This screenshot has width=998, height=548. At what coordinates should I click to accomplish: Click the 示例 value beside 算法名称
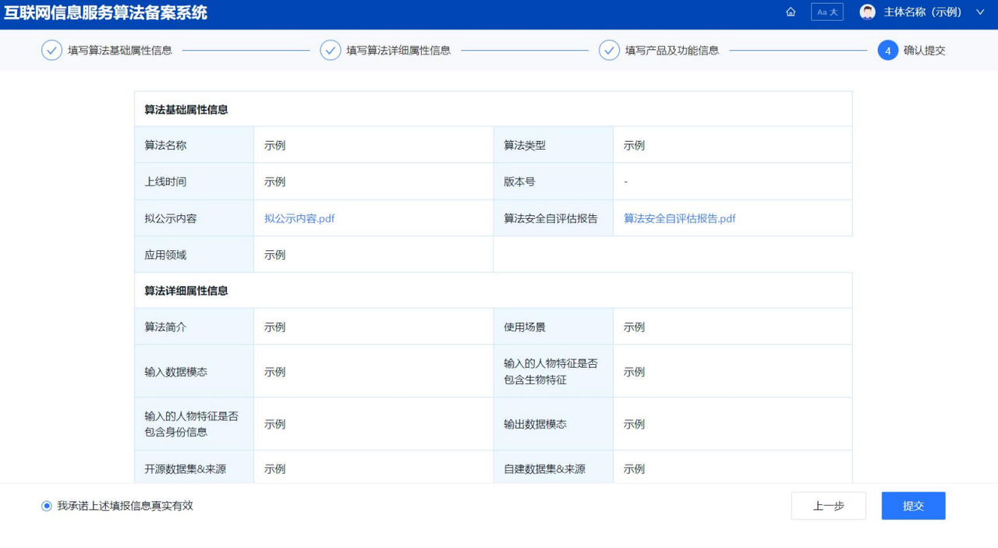[274, 145]
